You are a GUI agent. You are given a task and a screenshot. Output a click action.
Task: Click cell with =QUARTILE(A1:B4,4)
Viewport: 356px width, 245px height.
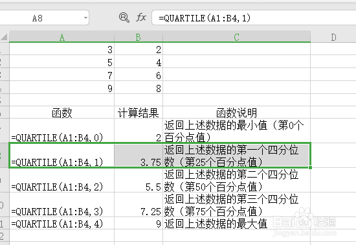(x=61, y=223)
